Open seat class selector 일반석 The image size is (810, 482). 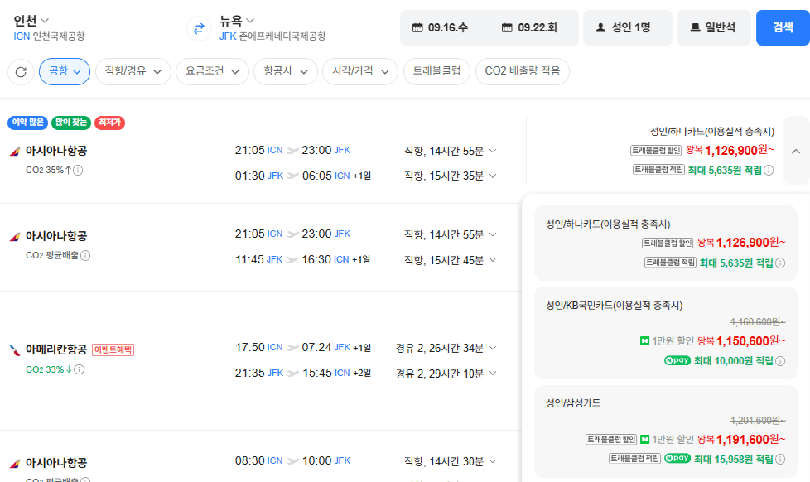pos(714,28)
